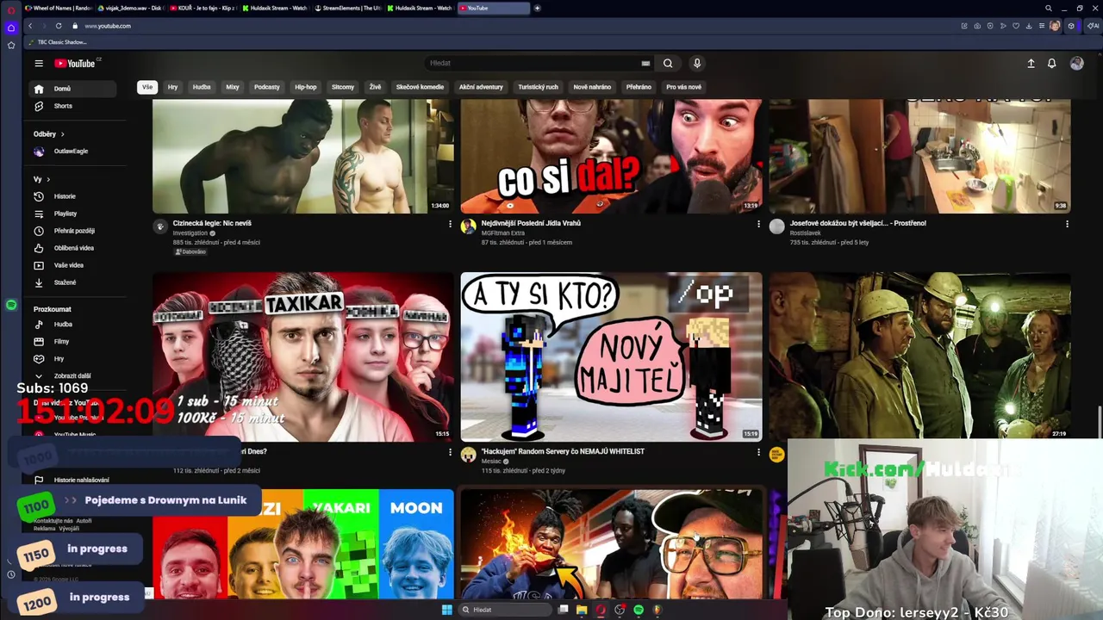
Task: Open the Cizinecká legie: Nic nevíš title
Action: (x=212, y=223)
